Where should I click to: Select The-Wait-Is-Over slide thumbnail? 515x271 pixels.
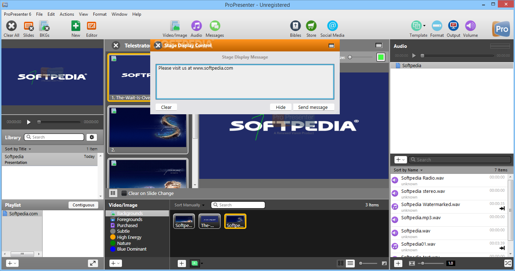tap(129, 78)
